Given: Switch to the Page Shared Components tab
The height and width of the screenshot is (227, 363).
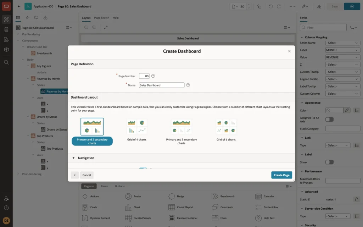Looking at the screenshot, I should pyautogui.click(x=45, y=18).
